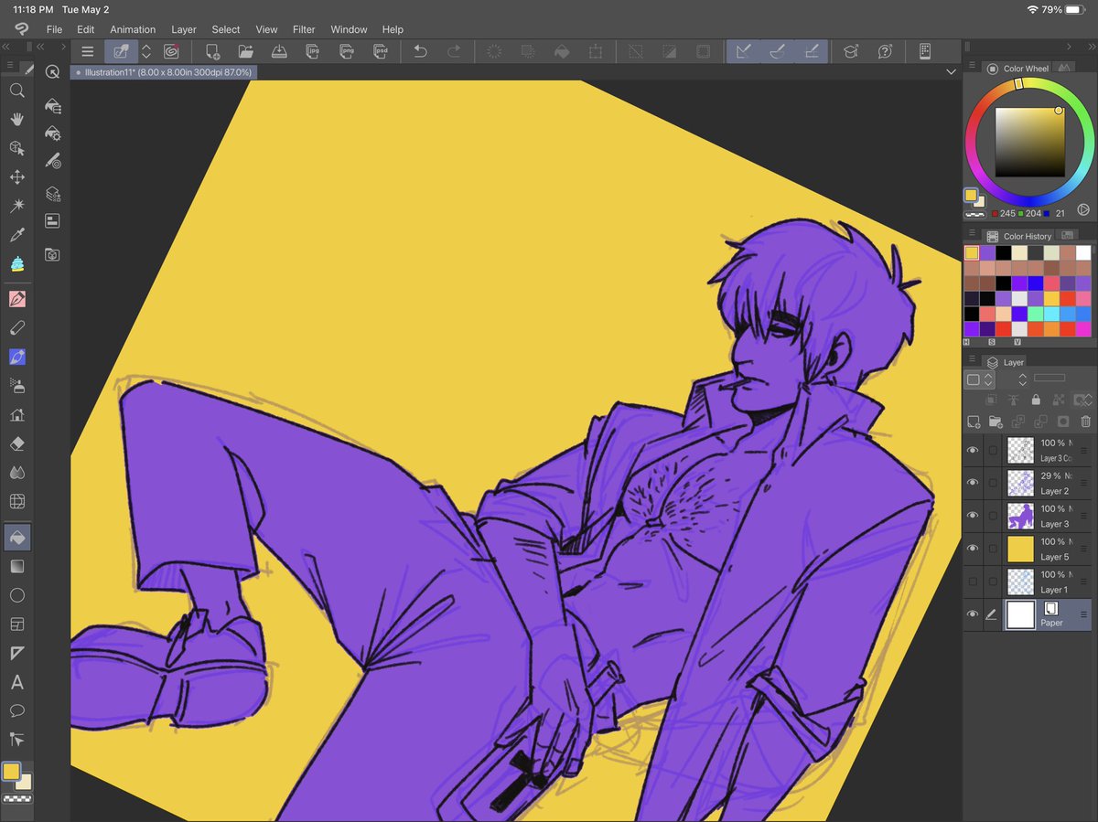
Task: Open the Animation menu
Action: pyautogui.click(x=133, y=29)
